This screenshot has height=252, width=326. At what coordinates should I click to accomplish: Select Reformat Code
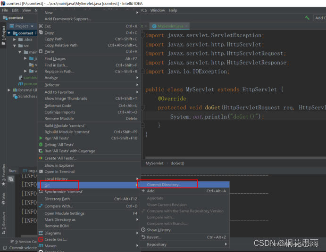[x=89, y=106]
